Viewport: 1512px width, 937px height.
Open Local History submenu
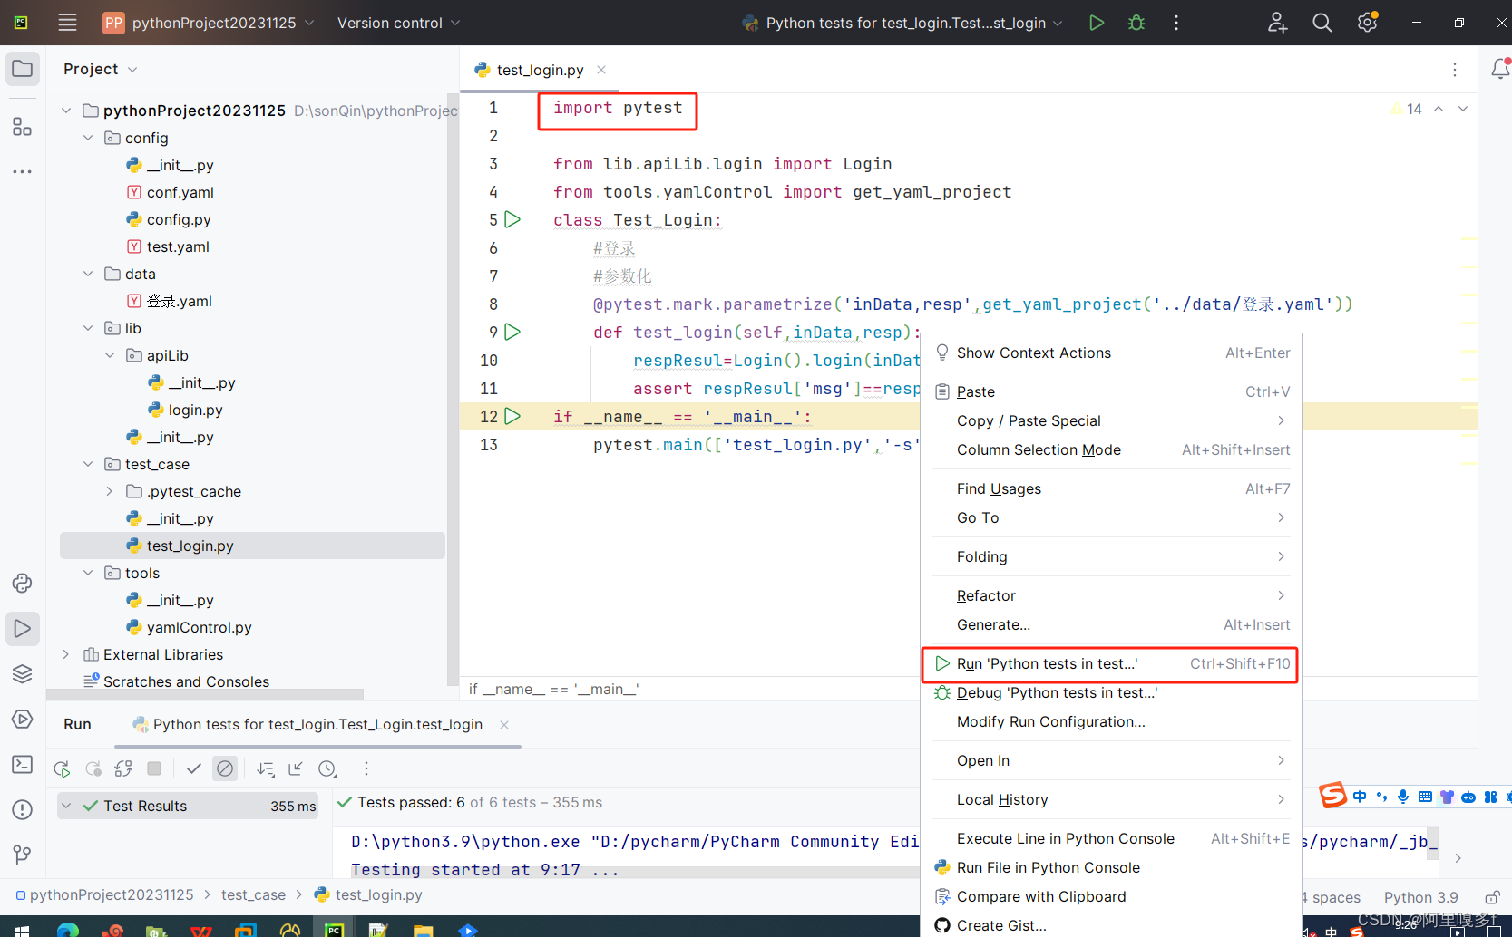tap(1112, 799)
